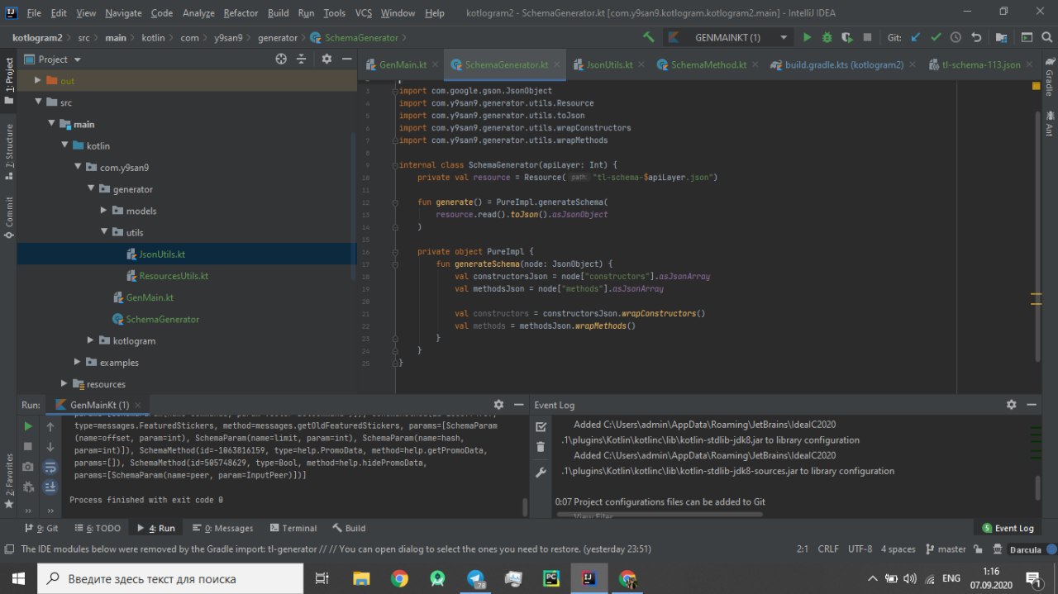Open Project Structure icon in toolbar
The width and height of the screenshot is (1058, 594).
1002,37
